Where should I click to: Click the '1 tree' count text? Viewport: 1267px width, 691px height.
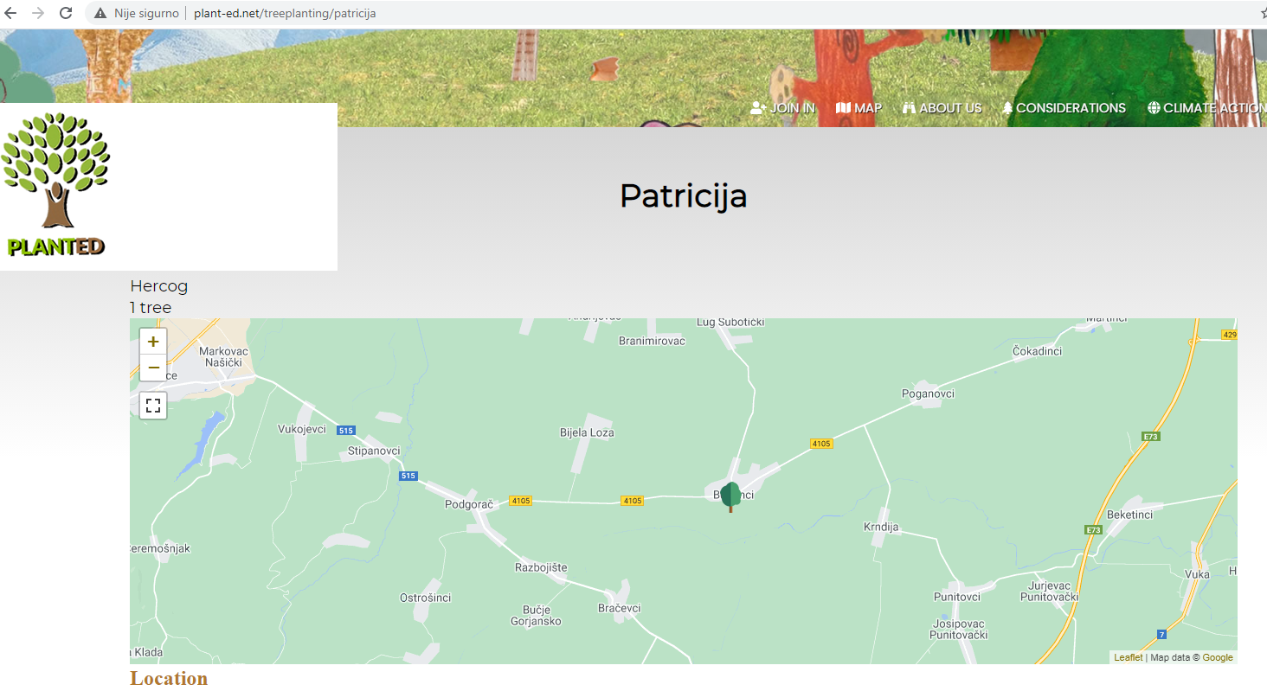[151, 308]
